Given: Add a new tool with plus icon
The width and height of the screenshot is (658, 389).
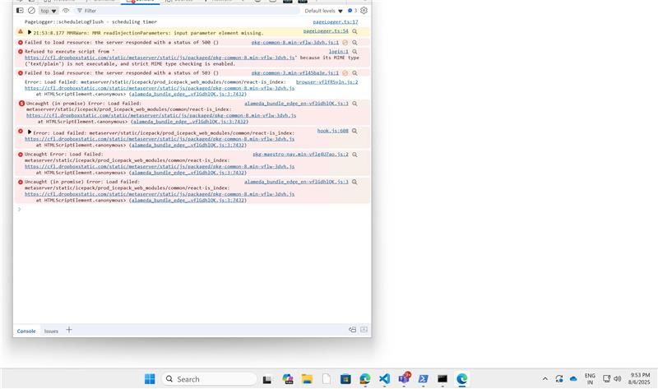Looking at the screenshot, I should [x=69, y=330].
